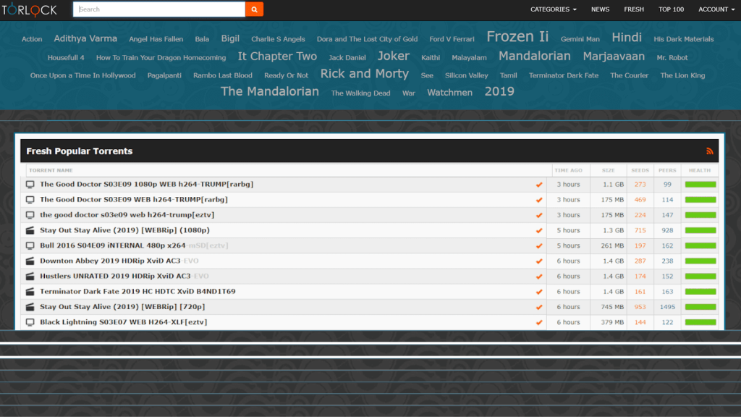Click the TV icon beside The Good Doctor S03E09 1080p

click(30, 185)
